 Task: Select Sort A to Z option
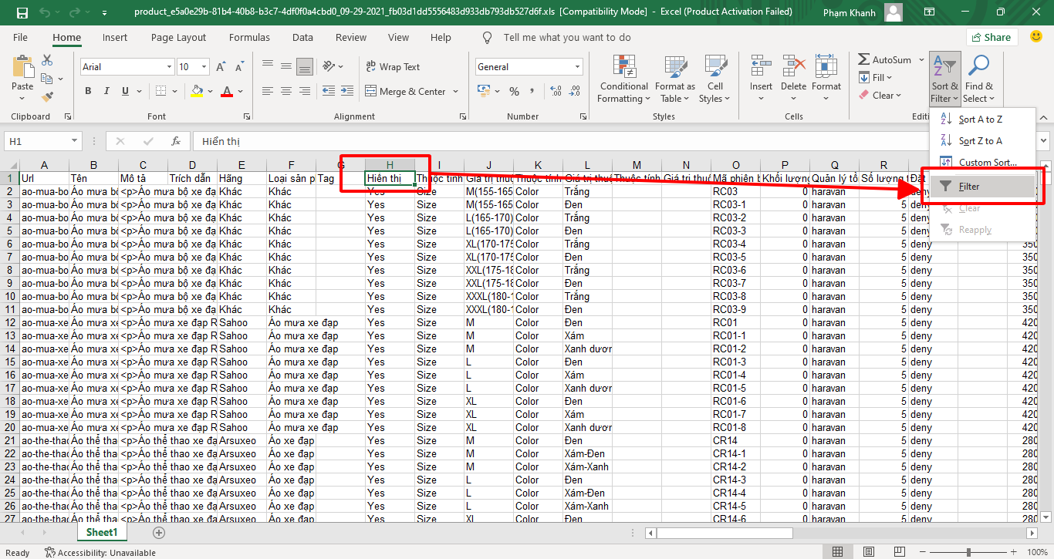point(980,120)
